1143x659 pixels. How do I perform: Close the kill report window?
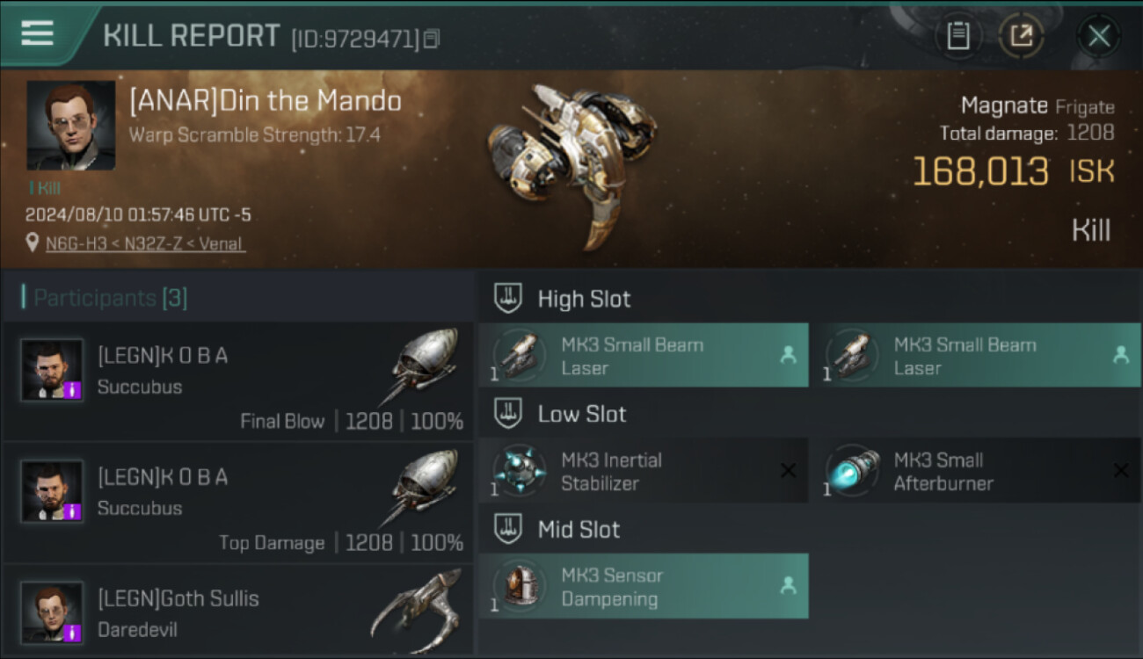pos(1098,36)
